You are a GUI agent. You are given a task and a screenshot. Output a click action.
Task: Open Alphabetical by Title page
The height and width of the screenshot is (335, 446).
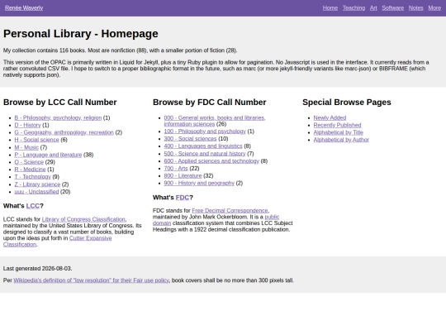pyautogui.click(x=338, y=132)
